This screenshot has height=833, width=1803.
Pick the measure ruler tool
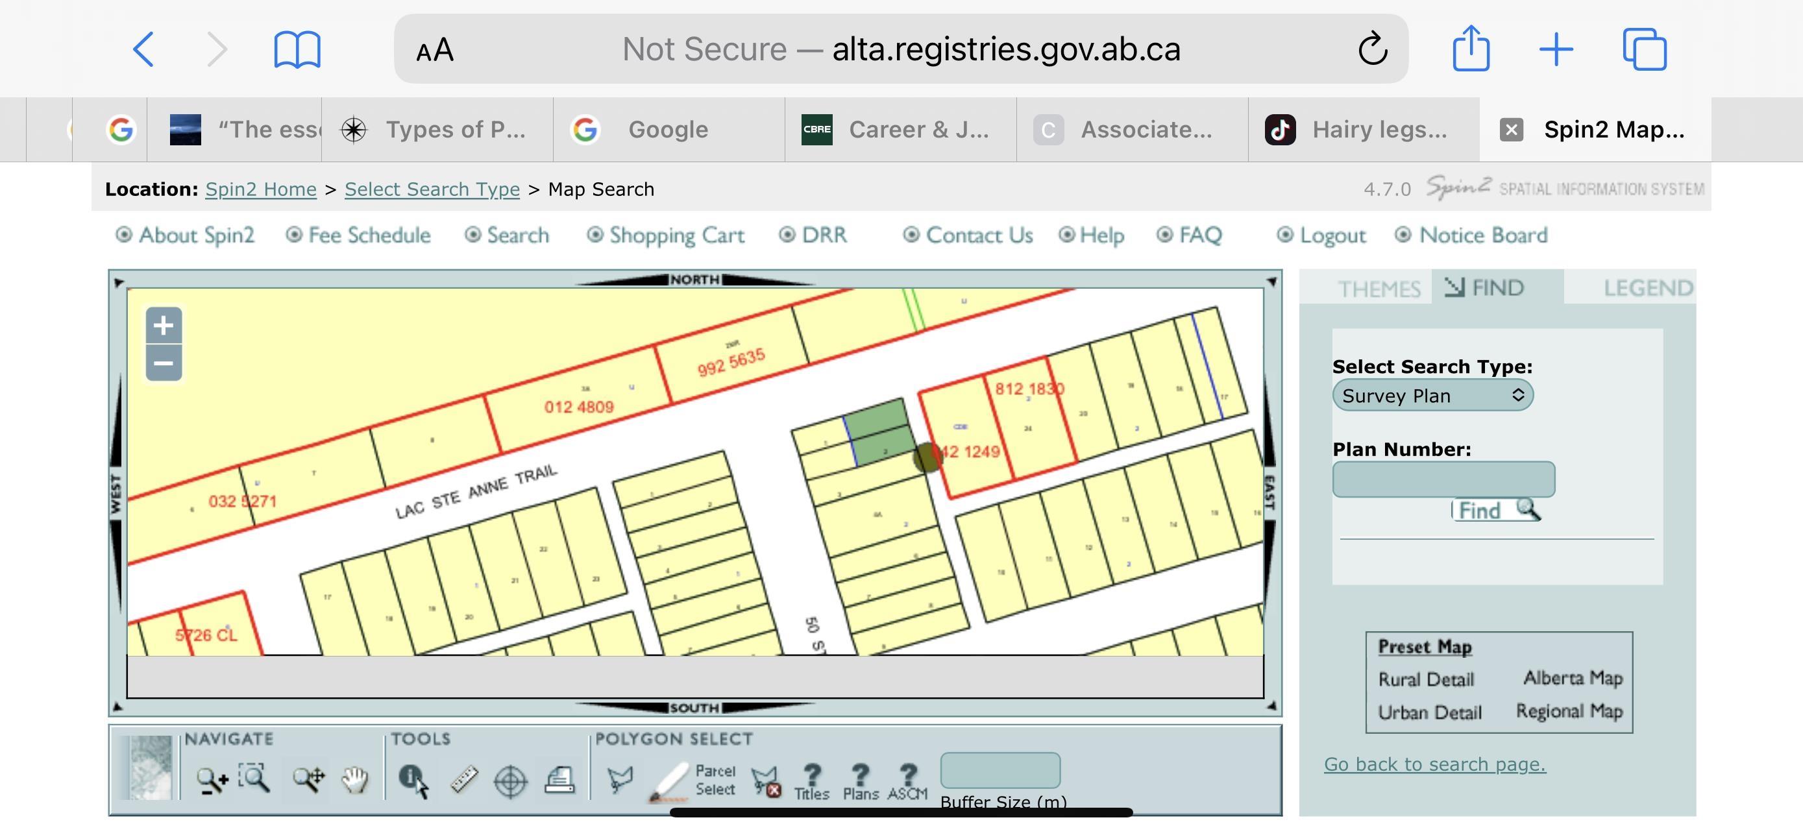coord(463,779)
